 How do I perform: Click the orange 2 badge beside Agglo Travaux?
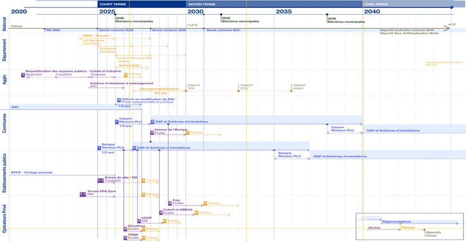point(126,75)
